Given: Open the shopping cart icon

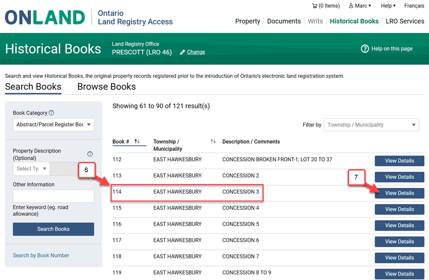Looking at the screenshot, I should [x=314, y=6].
